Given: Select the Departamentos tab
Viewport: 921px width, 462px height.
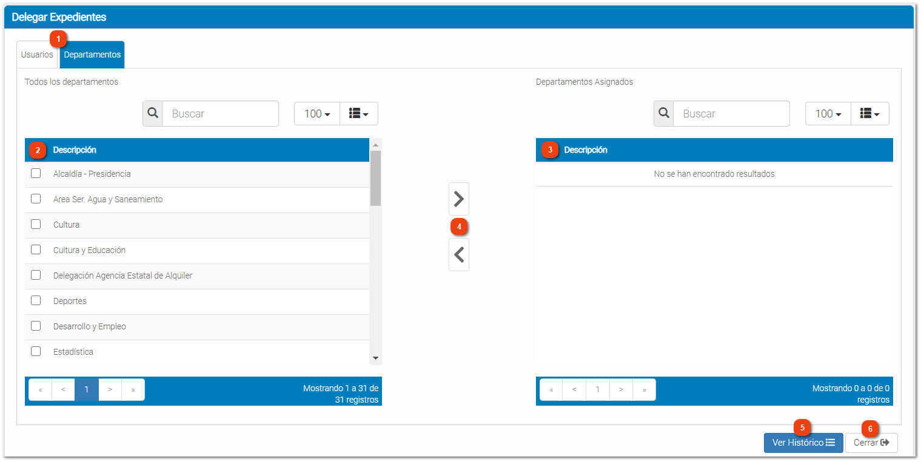Looking at the screenshot, I should tap(92, 54).
